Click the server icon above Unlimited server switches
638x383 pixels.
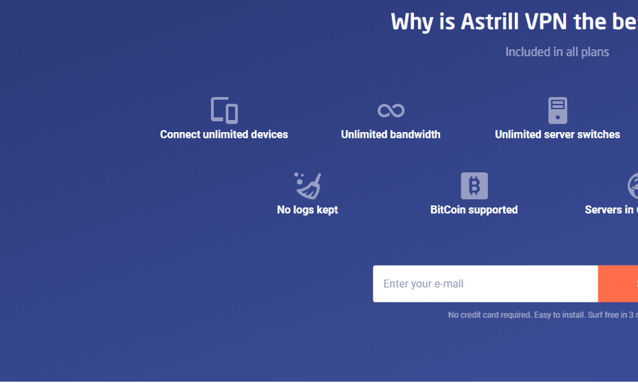(558, 110)
